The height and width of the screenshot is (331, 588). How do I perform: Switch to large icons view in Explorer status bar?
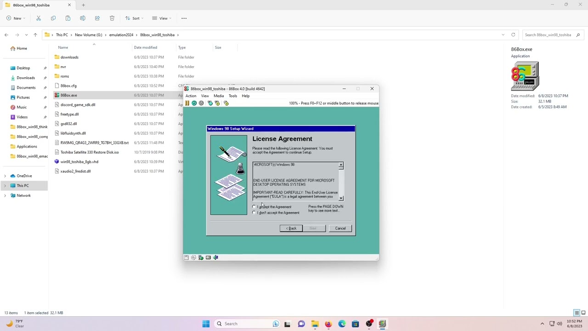point(583,313)
